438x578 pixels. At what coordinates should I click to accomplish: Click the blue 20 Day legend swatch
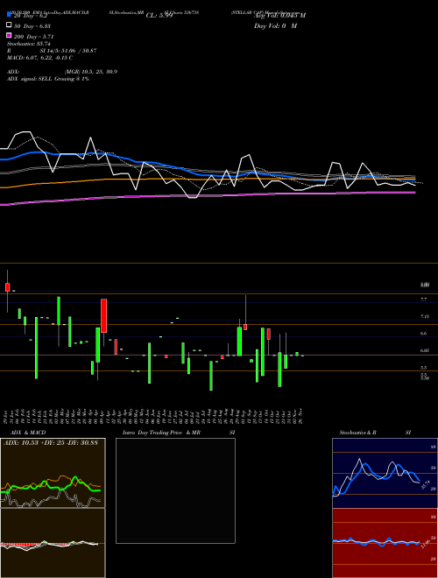coord(10,15)
